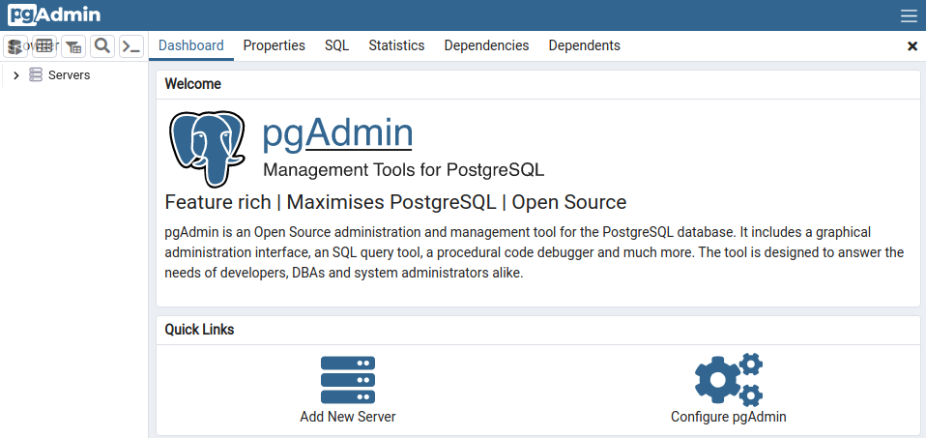Image resolution: width=926 pixels, height=438 pixels.
Task: Click the pgAdmin heading link
Action: pos(337,133)
